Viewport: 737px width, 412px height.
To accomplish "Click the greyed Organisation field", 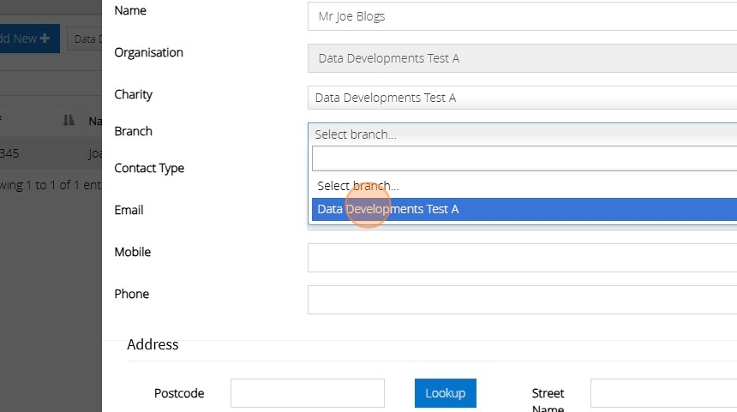I will click(521, 58).
